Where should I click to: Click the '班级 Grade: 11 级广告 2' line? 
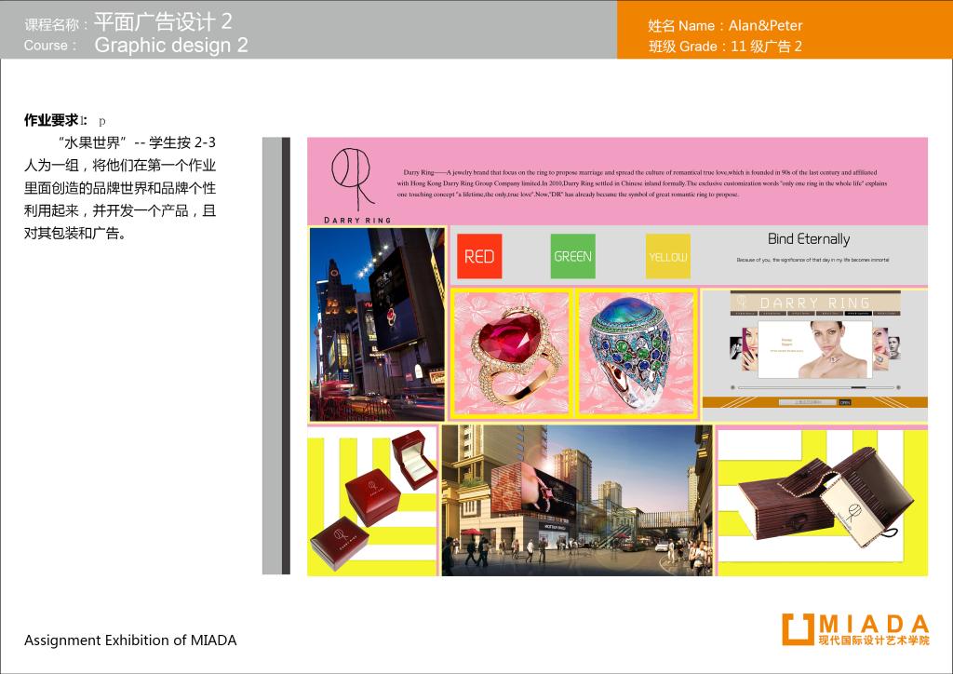pos(725,47)
